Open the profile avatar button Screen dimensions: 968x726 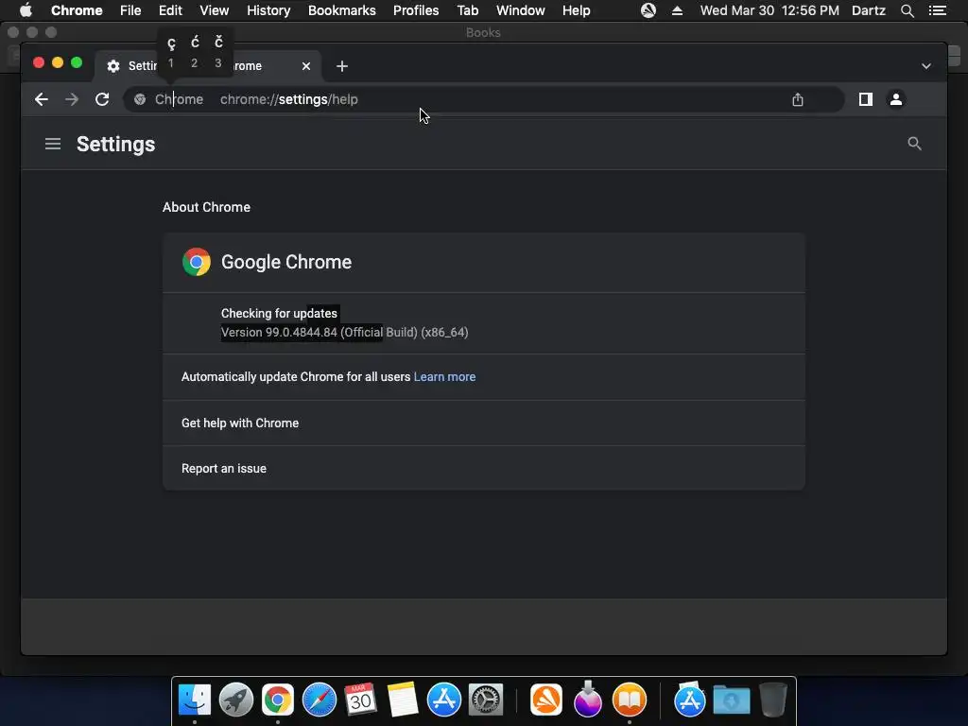(896, 99)
